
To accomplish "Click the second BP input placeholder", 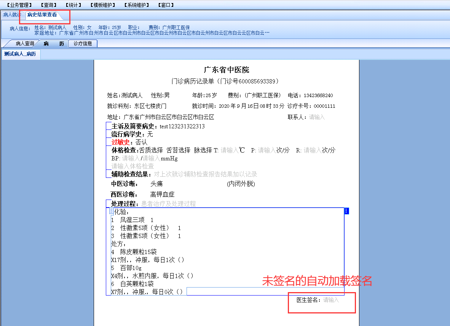I will point(151,158).
